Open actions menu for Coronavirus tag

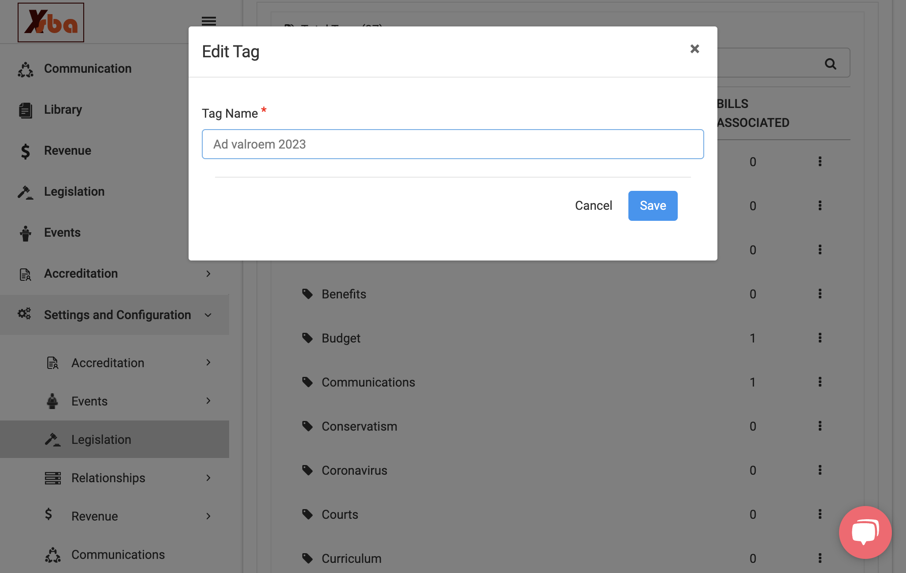[x=820, y=470]
